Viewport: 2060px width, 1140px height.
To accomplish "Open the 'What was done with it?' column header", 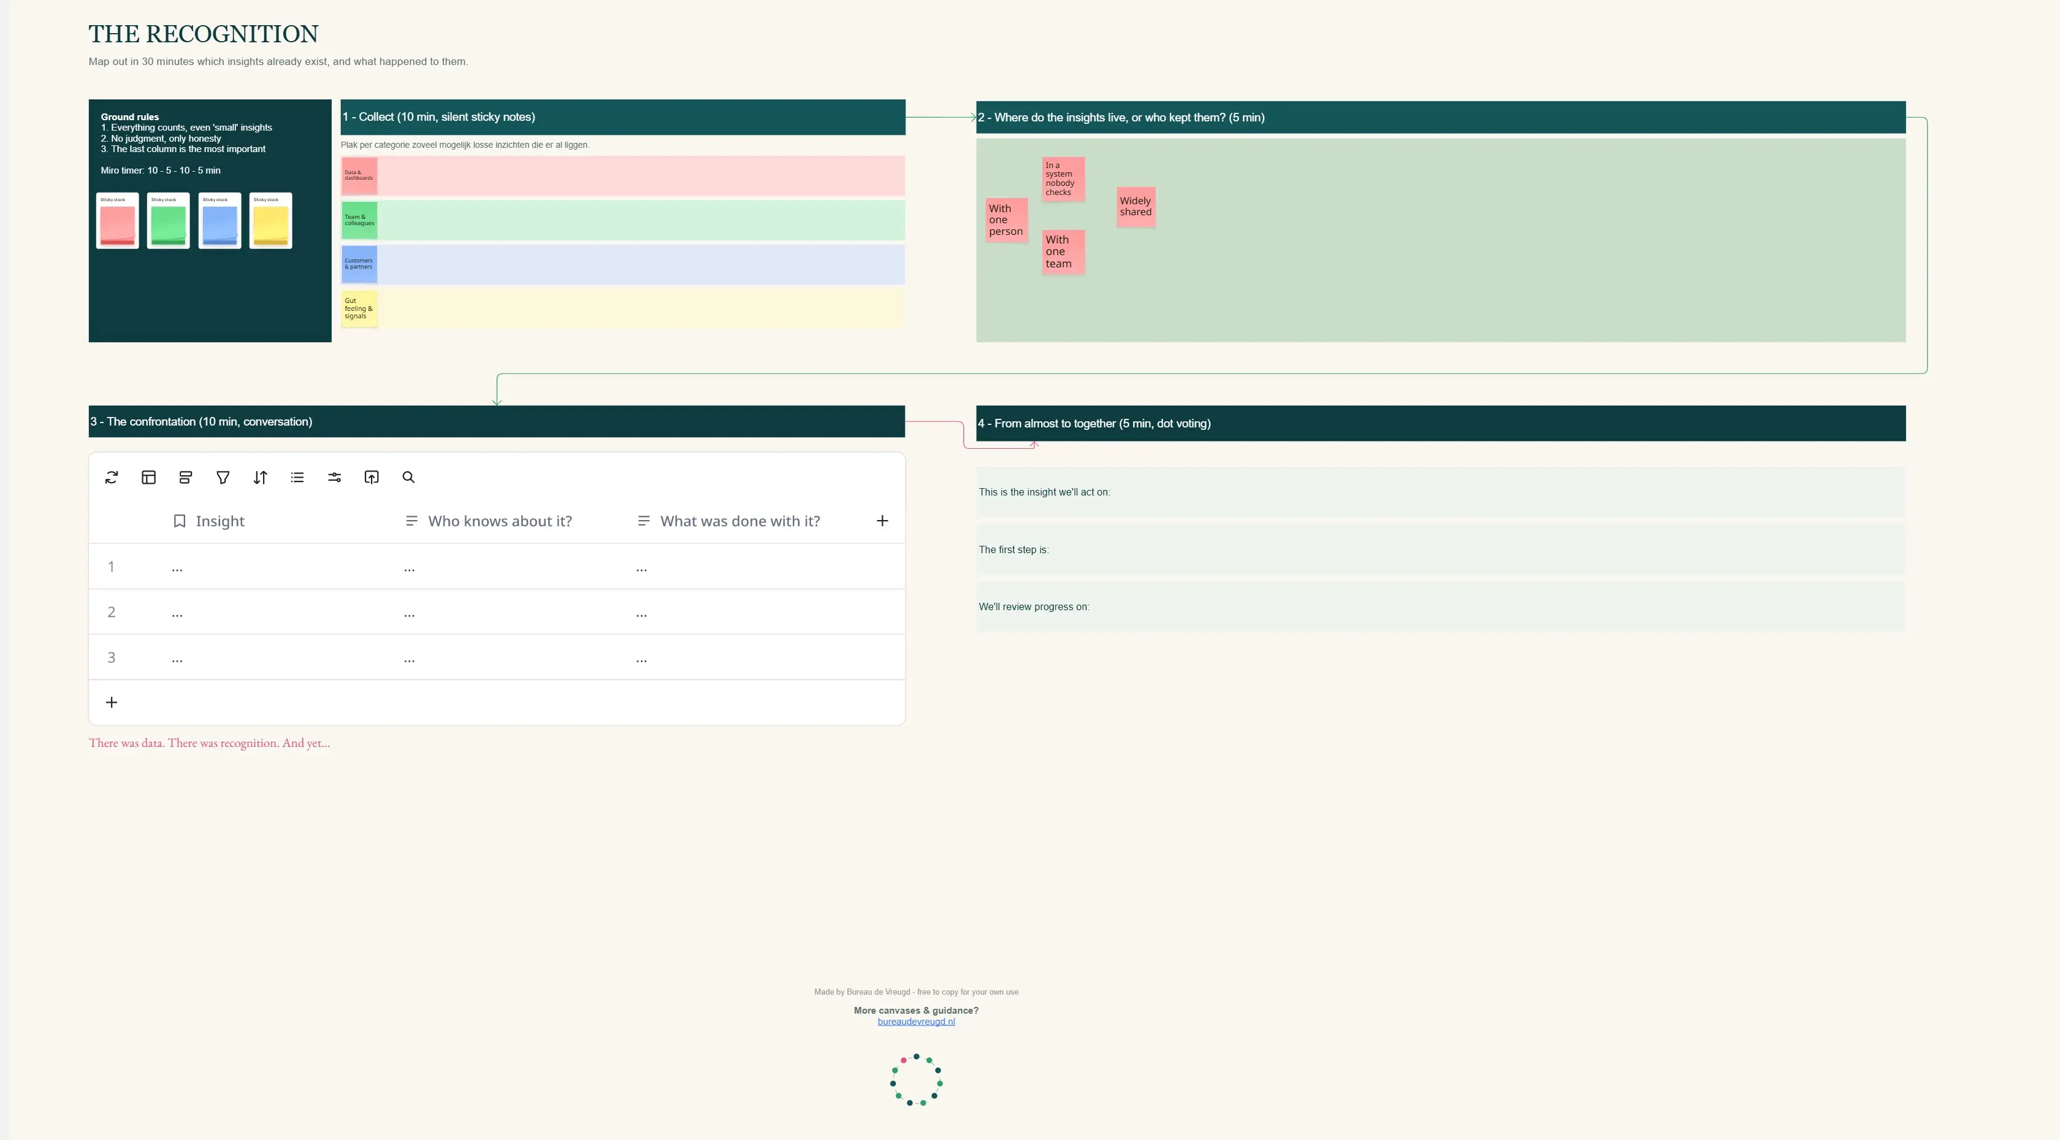I will tap(728, 521).
